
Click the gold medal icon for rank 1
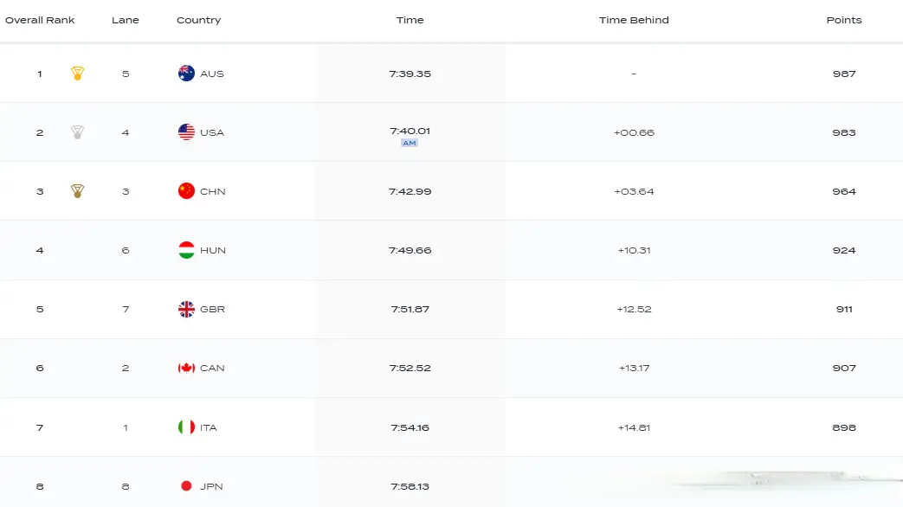(x=77, y=74)
